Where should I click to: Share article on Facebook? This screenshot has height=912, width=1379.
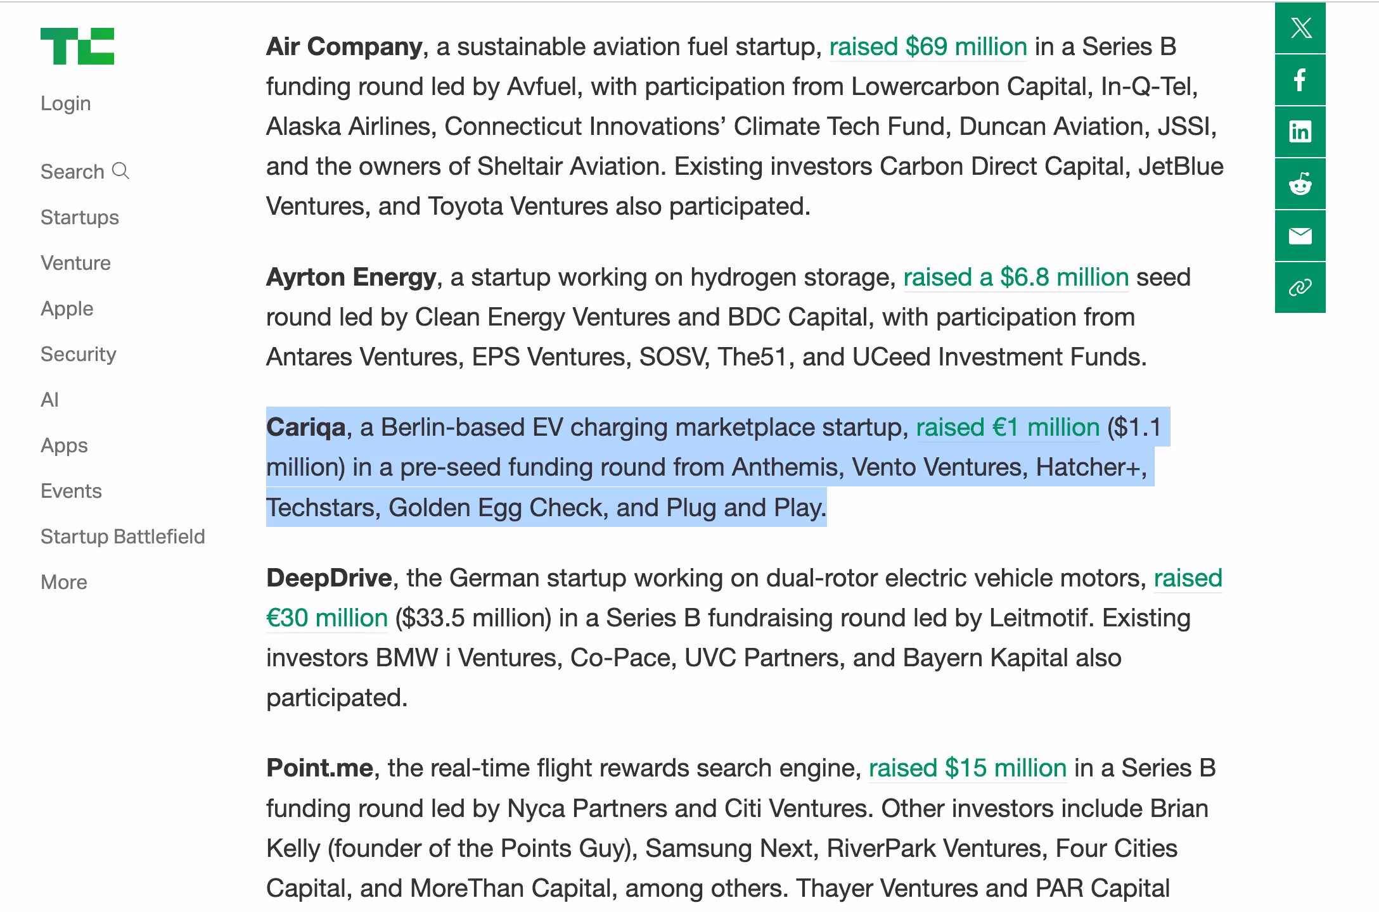(1300, 80)
